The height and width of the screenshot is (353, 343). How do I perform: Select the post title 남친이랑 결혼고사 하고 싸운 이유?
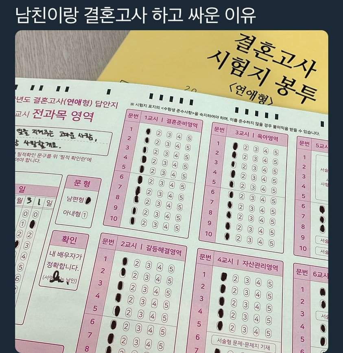point(135,15)
